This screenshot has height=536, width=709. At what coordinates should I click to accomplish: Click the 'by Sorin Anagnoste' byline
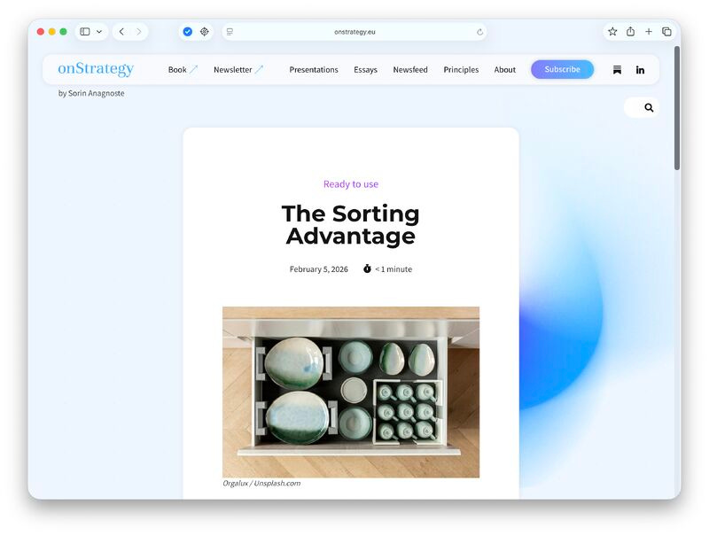(x=91, y=93)
